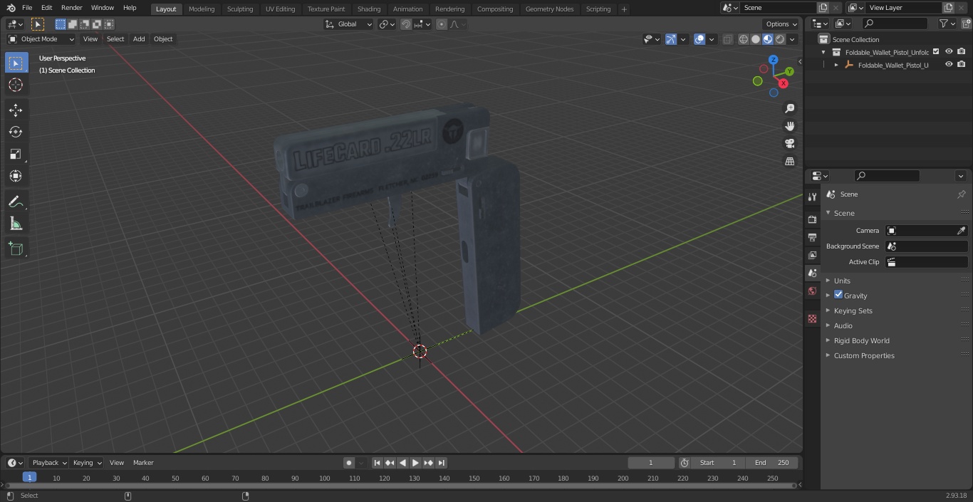The image size is (973, 502).
Task: Open the viewport Add menu
Action: pyautogui.click(x=139, y=39)
